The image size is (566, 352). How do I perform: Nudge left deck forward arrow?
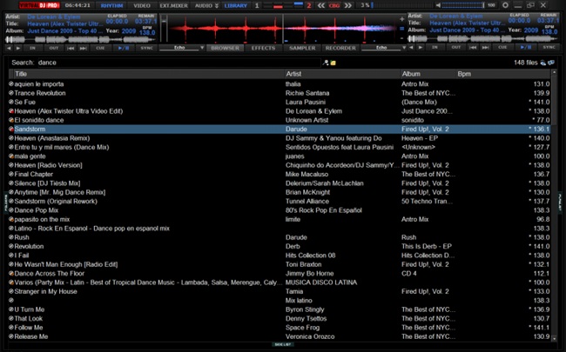tap(17, 48)
